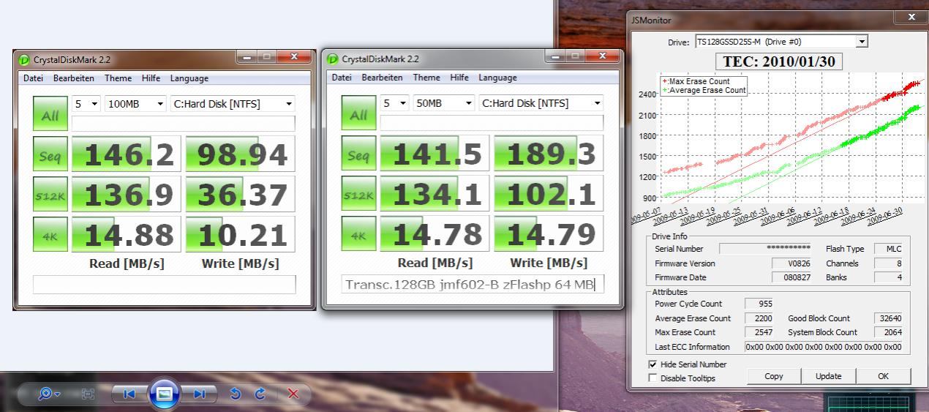Click comment field reading Transc.128GB jmf602-B
The image size is (929, 412).
473,284
